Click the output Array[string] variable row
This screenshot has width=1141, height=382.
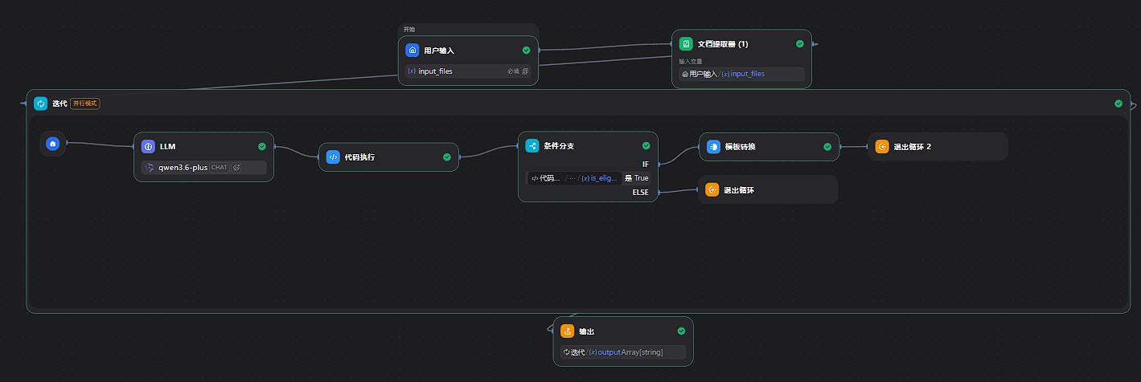[622, 352]
